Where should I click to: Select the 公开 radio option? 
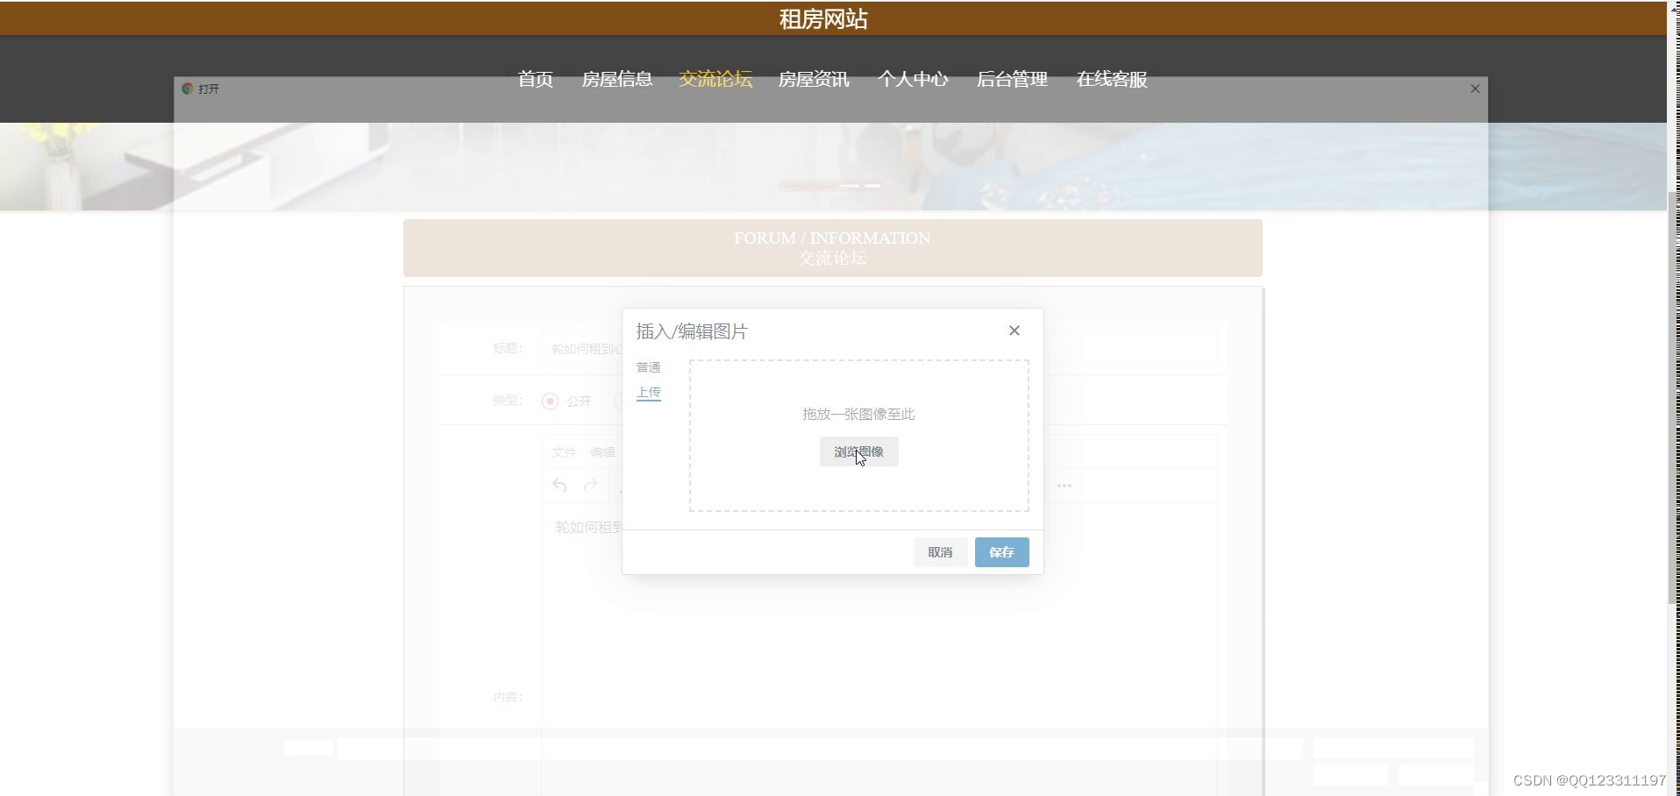(x=551, y=402)
